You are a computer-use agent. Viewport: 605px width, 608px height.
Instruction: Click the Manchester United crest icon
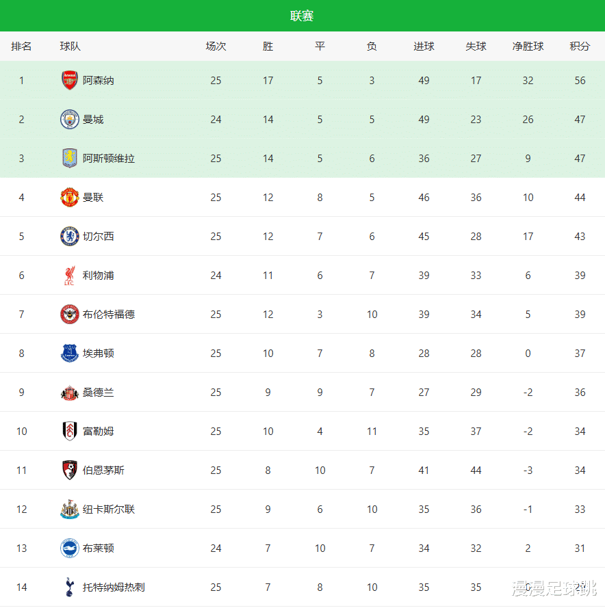70,198
